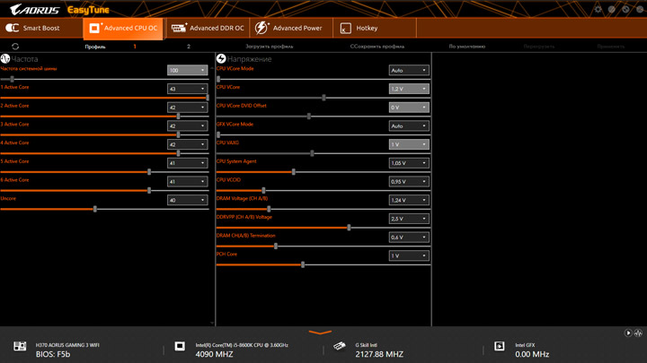
Task: Open the GFX VCore Mode dropdown
Action: point(409,126)
